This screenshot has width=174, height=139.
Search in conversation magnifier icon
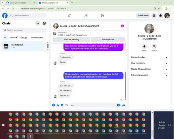154,47
